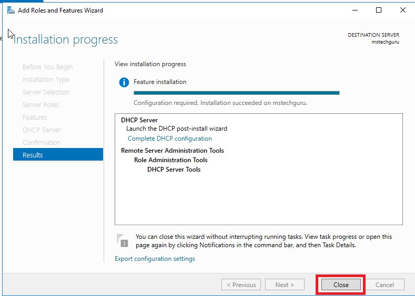Select the Features step
This screenshot has height=296, width=415.
point(35,117)
